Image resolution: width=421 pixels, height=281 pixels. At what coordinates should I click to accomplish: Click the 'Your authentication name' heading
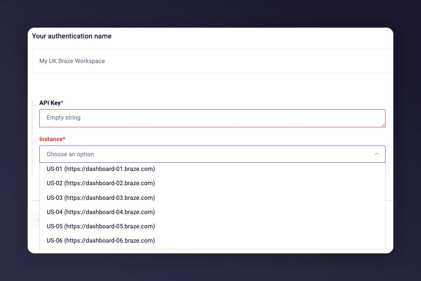[x=72, y=36]
